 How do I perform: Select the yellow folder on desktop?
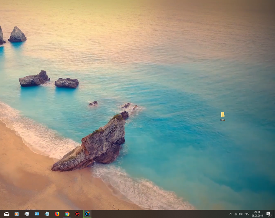tap(222, 114)
